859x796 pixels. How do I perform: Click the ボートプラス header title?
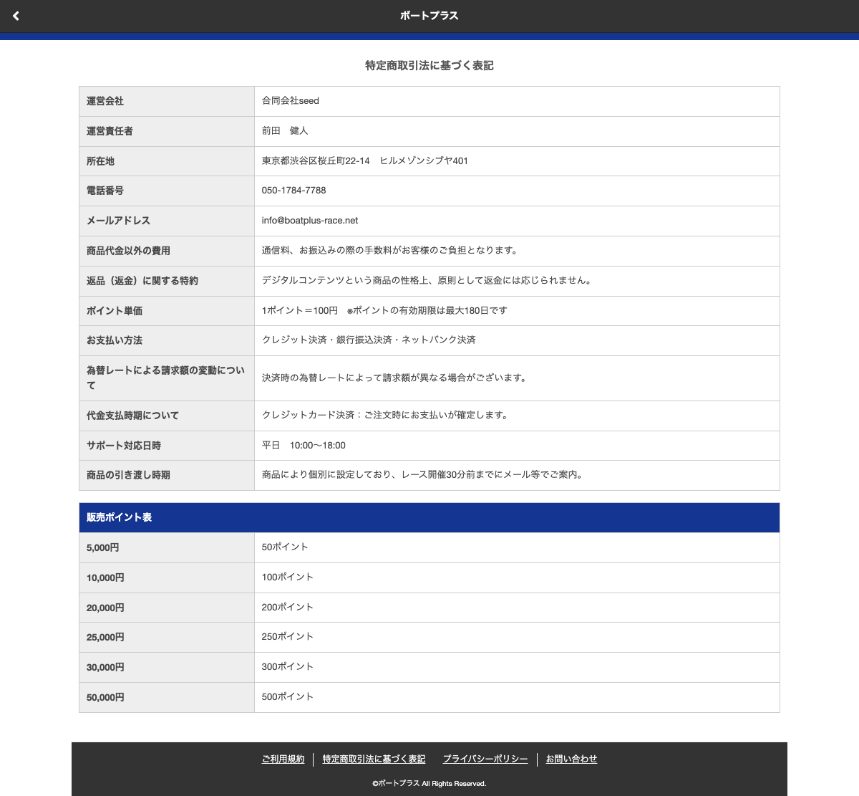[x=429, y=16]
